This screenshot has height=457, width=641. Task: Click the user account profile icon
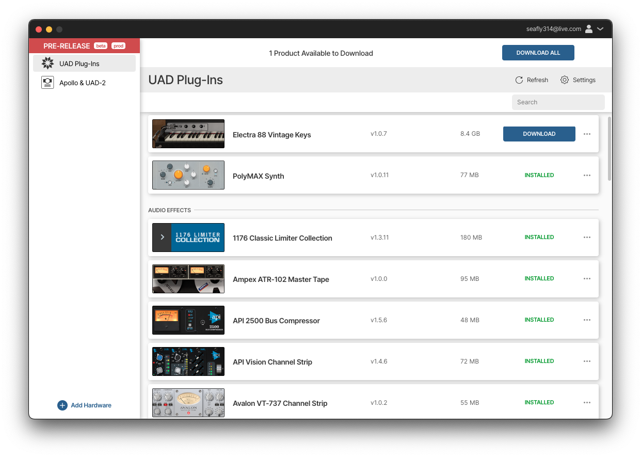pos(589,29)
